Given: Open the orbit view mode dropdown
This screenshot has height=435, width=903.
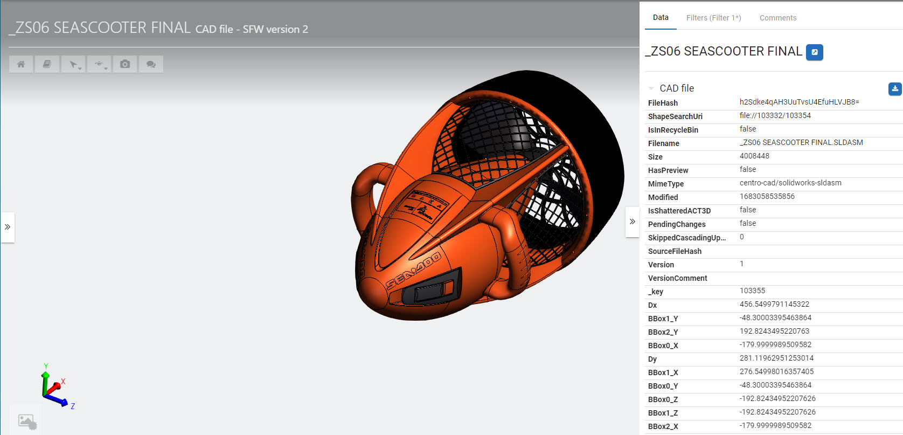Looking at the screenshot, I should [99, 64].
